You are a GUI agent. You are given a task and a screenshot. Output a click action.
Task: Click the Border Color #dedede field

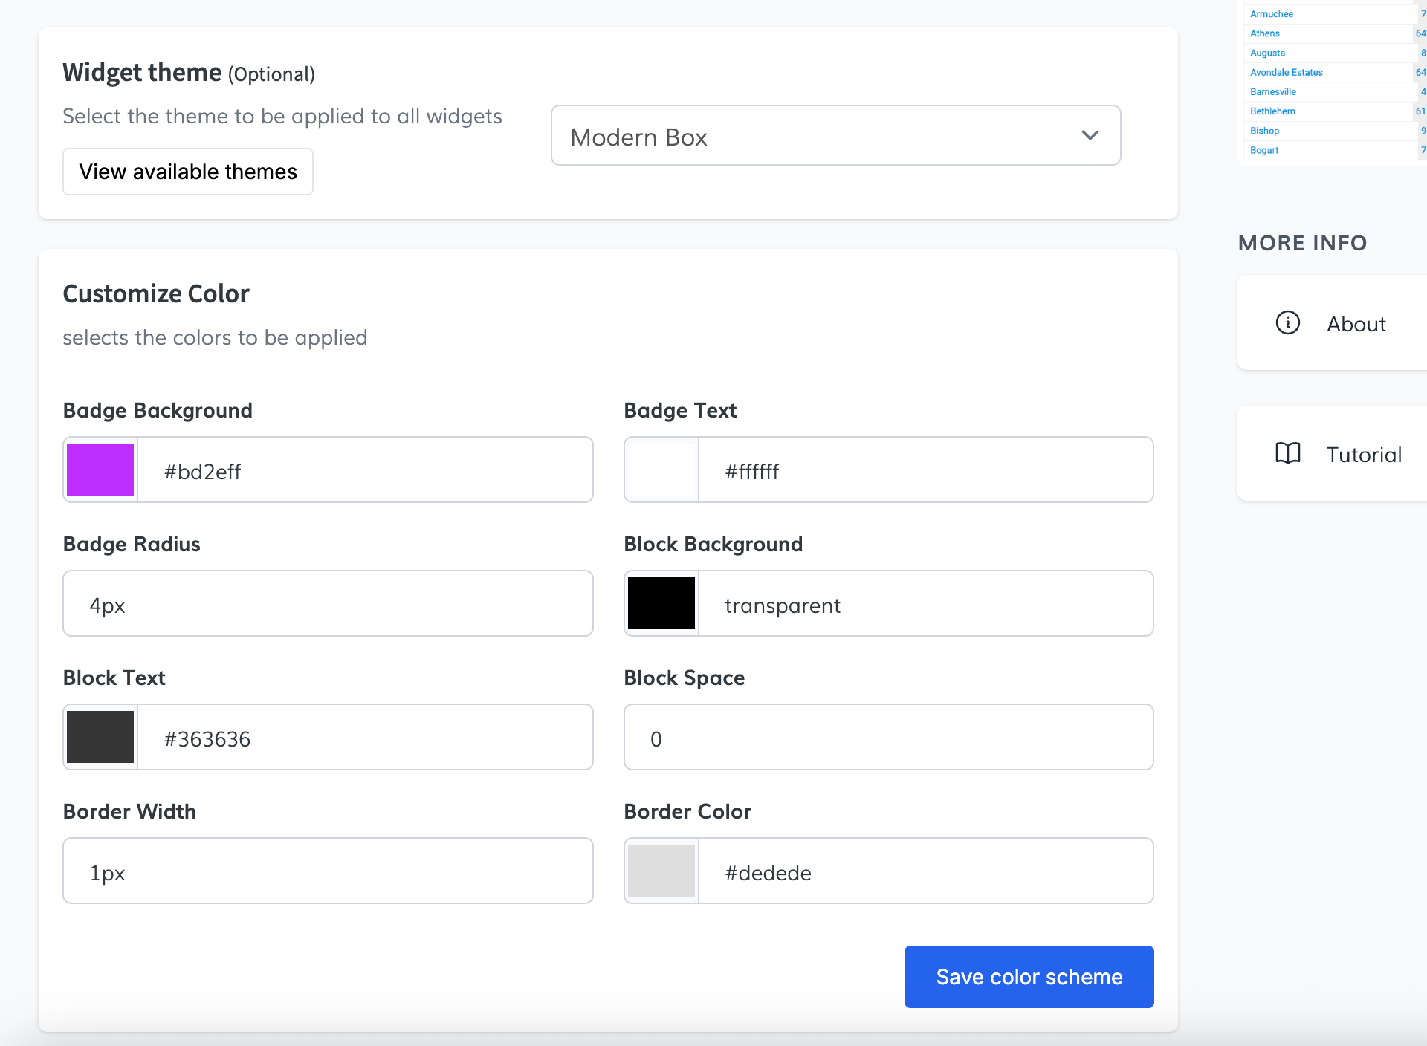click(925, 871)
